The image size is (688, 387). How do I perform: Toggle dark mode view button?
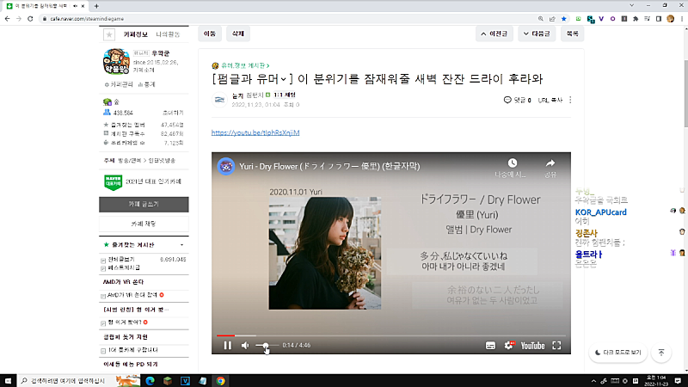click(x=617, y=353)
